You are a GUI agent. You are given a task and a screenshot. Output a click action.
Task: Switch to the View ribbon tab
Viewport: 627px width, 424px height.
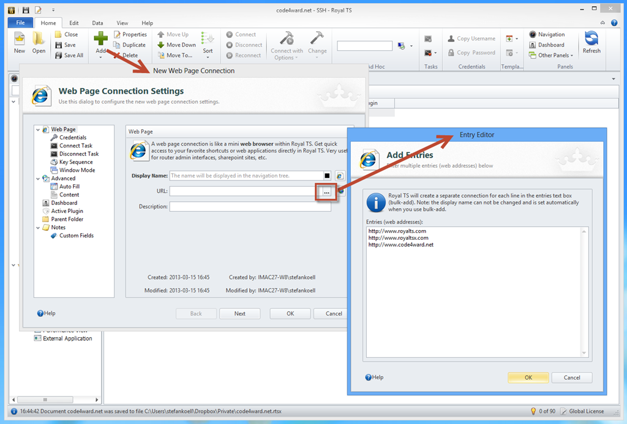[122, 23]
